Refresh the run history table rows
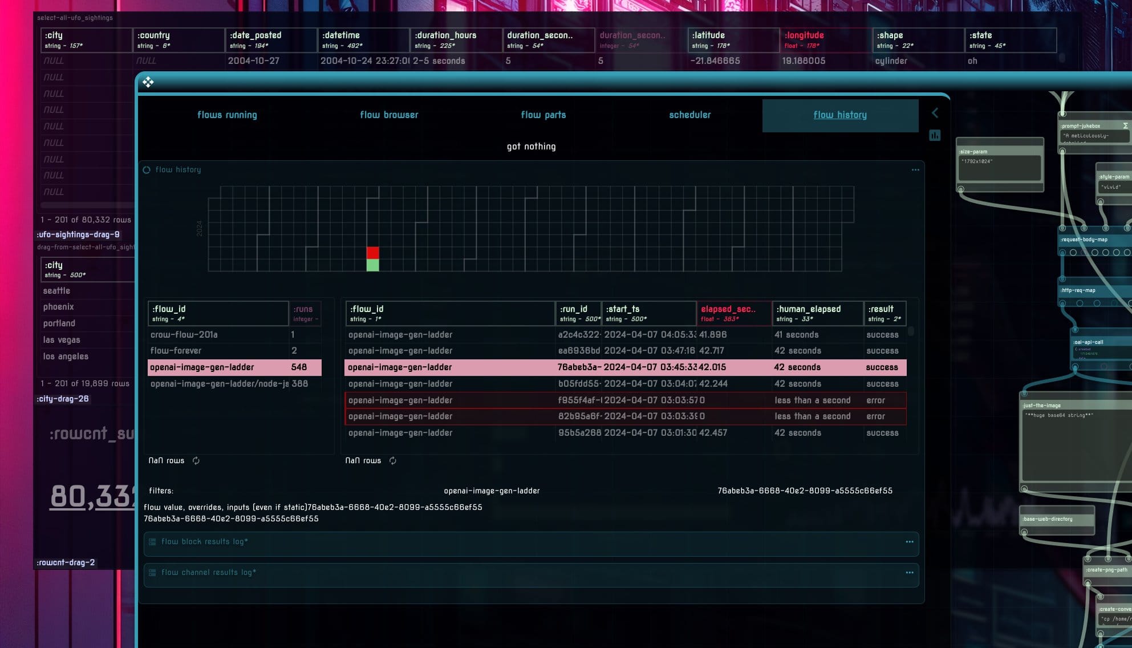Viewport: 1132px width, 648px height. coord(393,460)
